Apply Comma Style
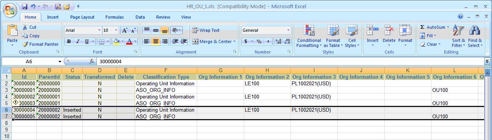492x140 pixels. pos(268,41)
